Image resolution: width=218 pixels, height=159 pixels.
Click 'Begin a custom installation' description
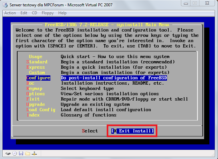pyautogui.click(x=115, y=72)
